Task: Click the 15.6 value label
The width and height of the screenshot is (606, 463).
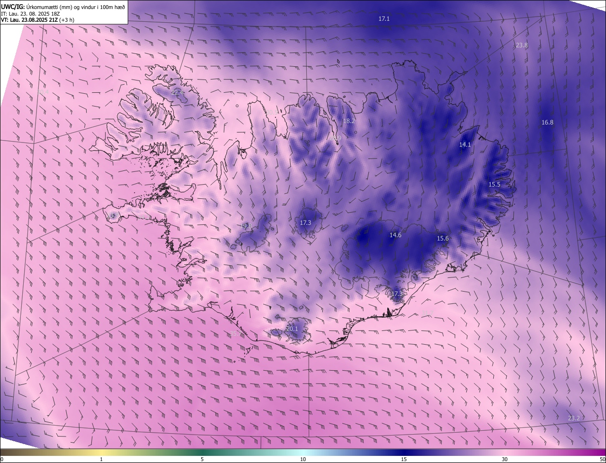Action: point(443,239)
